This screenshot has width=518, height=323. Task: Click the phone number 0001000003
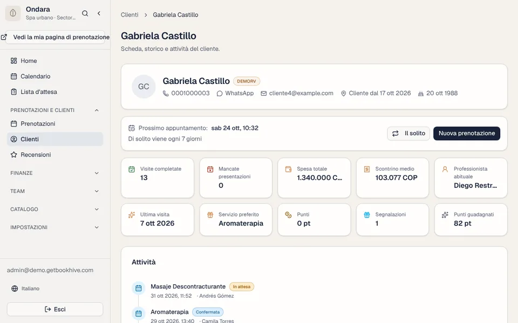[x=190, y=93]
